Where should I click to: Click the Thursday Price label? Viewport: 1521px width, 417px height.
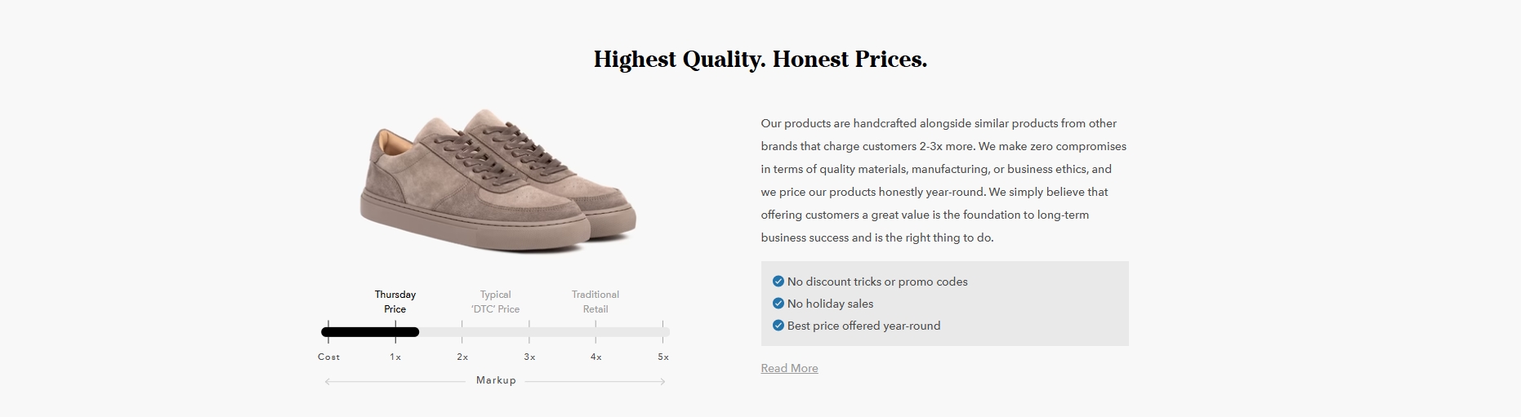(395, 302)
